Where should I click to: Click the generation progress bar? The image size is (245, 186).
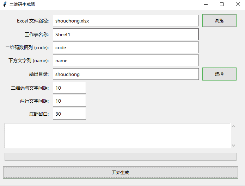(x=120, y=157)
